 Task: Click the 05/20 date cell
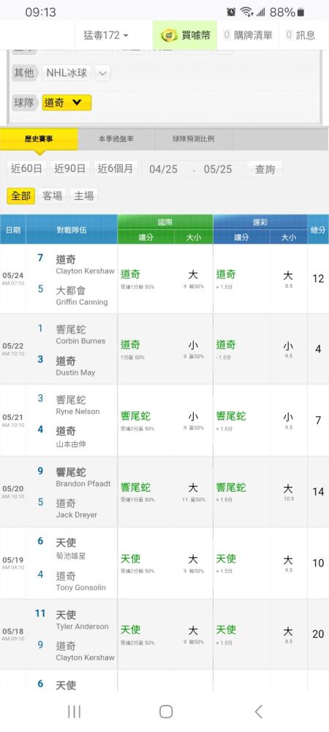(x=13, y=492)
